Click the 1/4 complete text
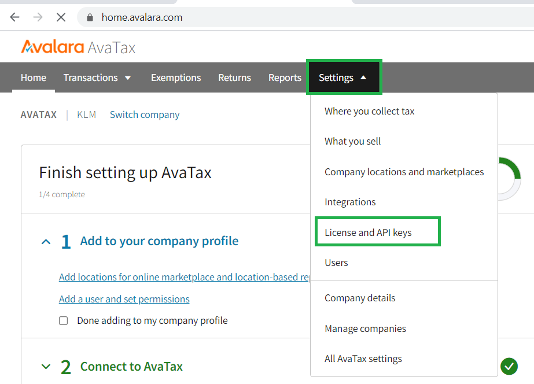This screenshot has width=534, height=384. point(62,194)
